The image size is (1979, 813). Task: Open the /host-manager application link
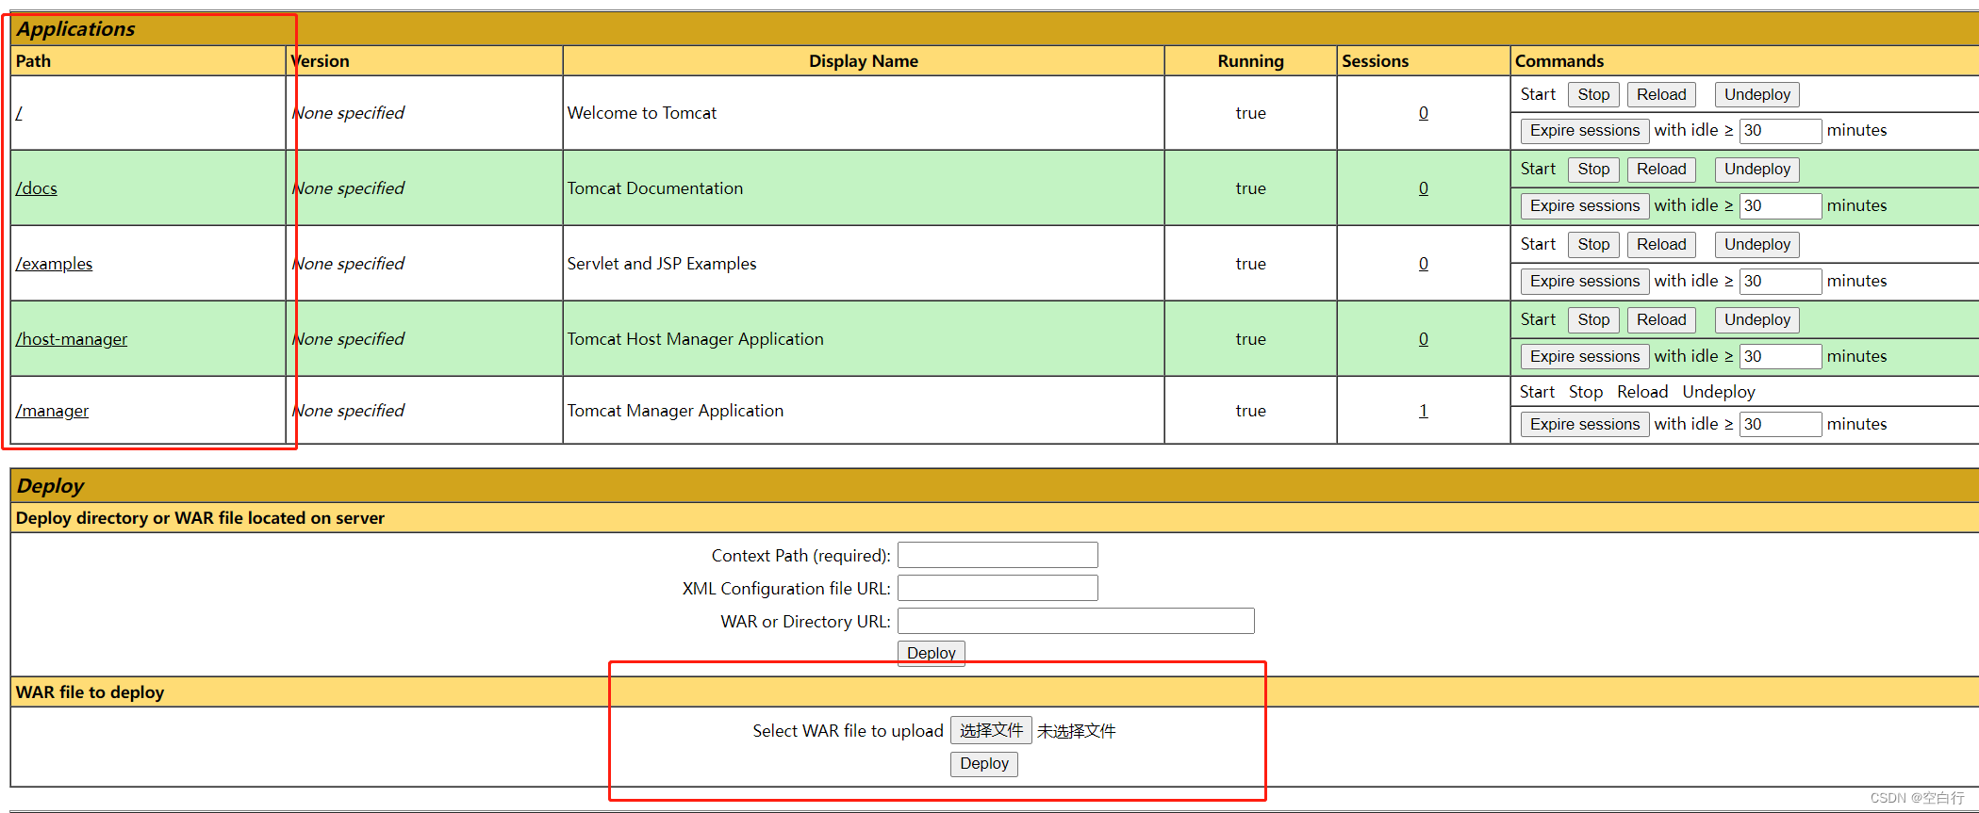pos(72,339)
